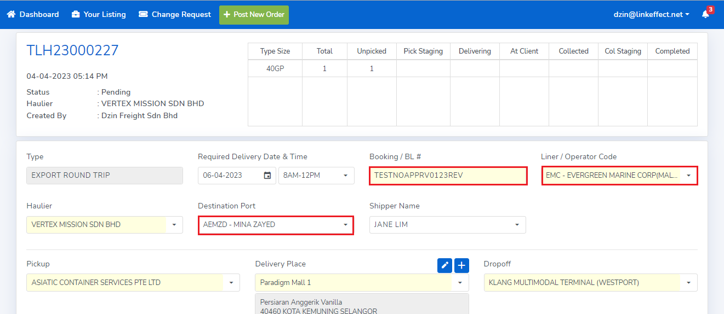The height and width of the screenshot is (314, 724).
Task: Open the Dropoff terminal dropdown
Action: click(688, 283)
